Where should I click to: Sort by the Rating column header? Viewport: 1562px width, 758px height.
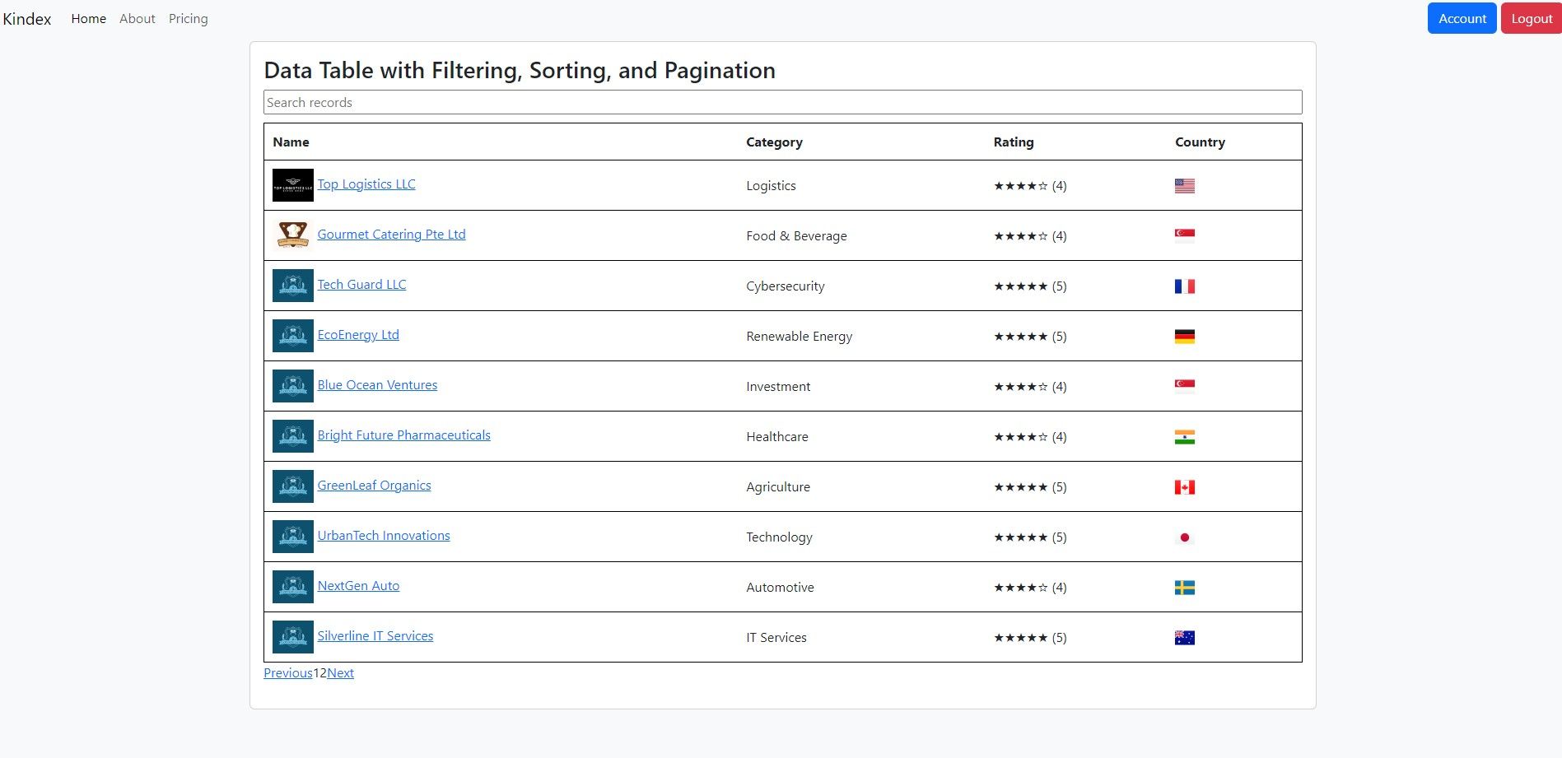pyautogui.click(x=1014, y=142)
